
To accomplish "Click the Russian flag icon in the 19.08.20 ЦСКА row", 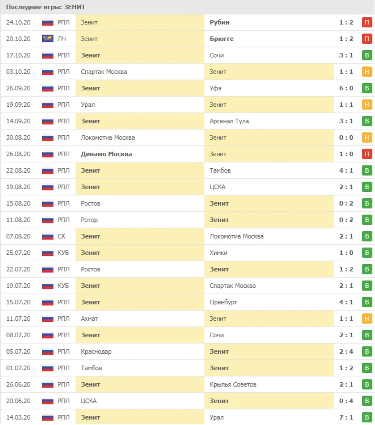I will pyautogui.click(x=48, y=187).
